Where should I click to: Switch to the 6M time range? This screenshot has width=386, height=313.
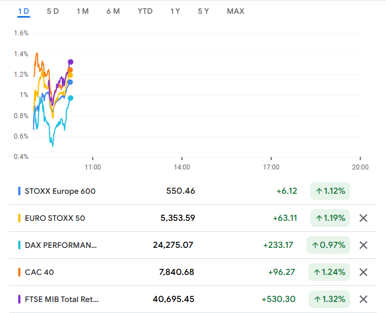click(x=113, y=12)
